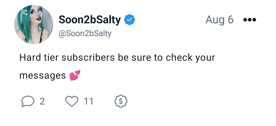Image resolution: width=276 pixels, height=126 pixels.
Task: Open Soon2bSalty's profile picture
Action: (34, 25)
